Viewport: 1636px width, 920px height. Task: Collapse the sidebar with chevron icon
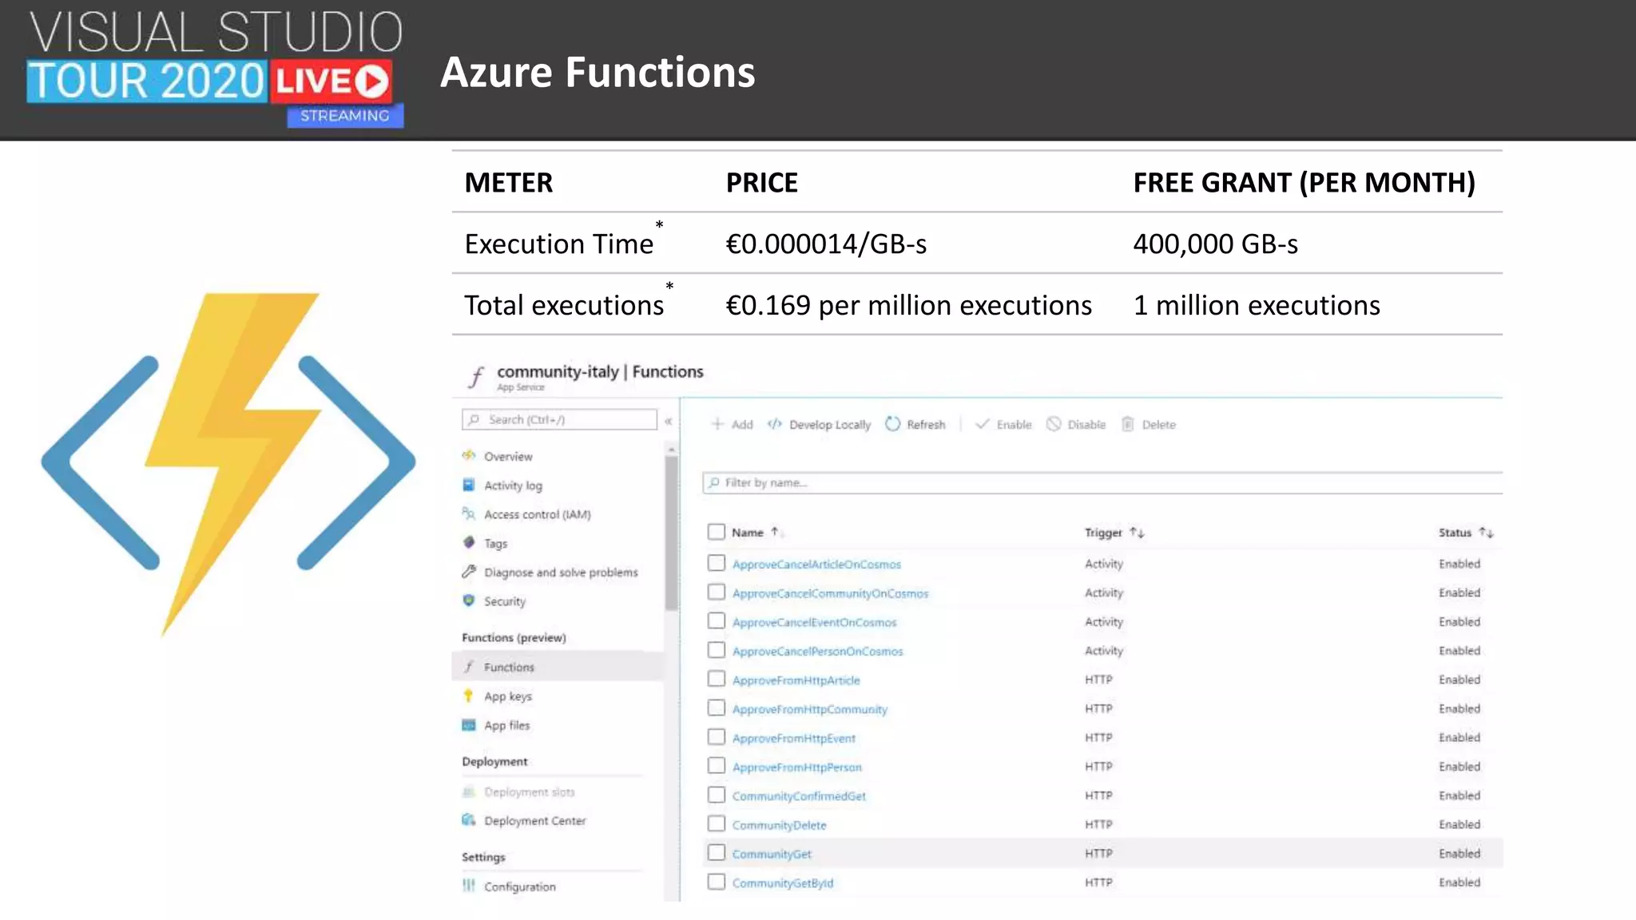pos(669,421)
